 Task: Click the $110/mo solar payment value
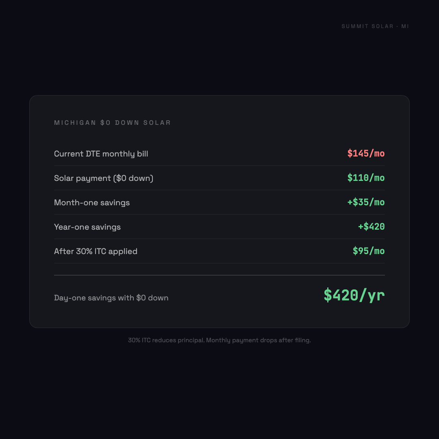(x=366, y=178)
